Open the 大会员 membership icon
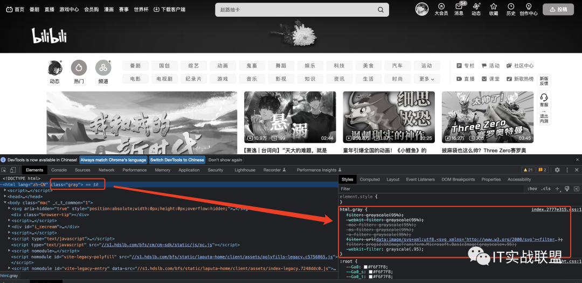582x283 pixels. (x=441, y=6)
